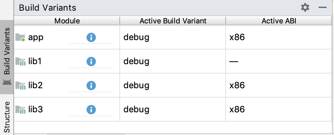
Task: Change the app module x86 ABI
Action: [x=280, y=37]
